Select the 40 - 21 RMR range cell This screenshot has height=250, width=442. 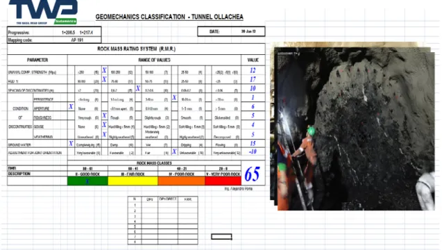coord(182,169)
